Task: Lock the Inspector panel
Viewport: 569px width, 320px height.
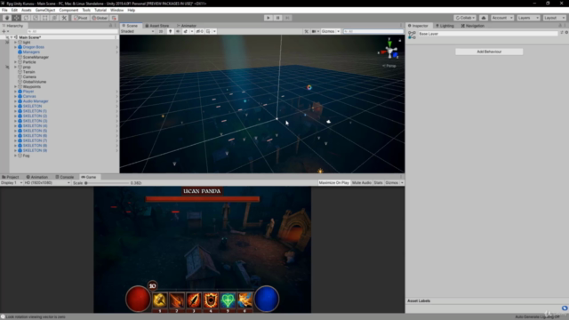Action: [x=560, y=26]
